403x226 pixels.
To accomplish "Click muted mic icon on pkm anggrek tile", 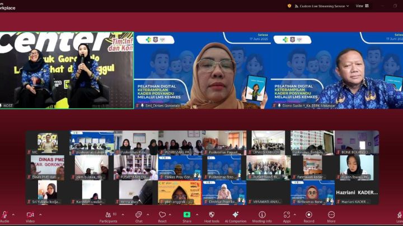I will 161,202.
